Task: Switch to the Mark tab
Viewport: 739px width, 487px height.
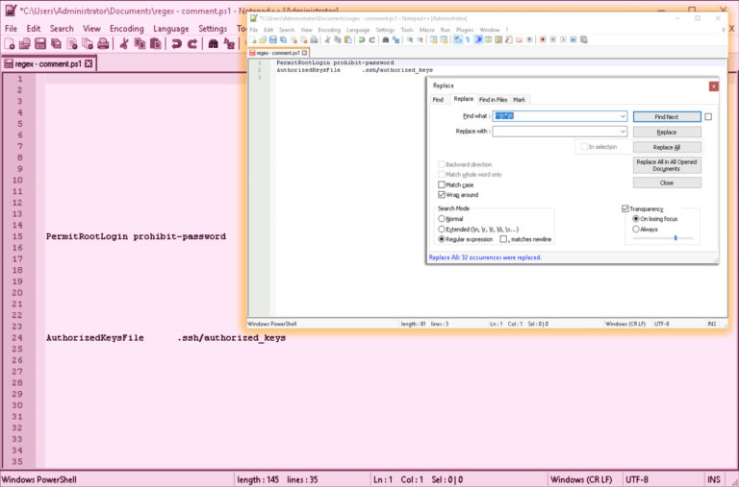Action: (x=520, y=99)
